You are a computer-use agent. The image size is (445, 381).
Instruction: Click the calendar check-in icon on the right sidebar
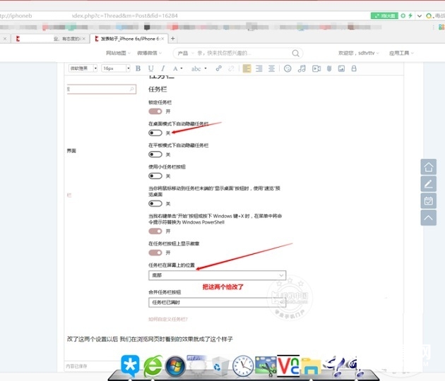[428, 200]
